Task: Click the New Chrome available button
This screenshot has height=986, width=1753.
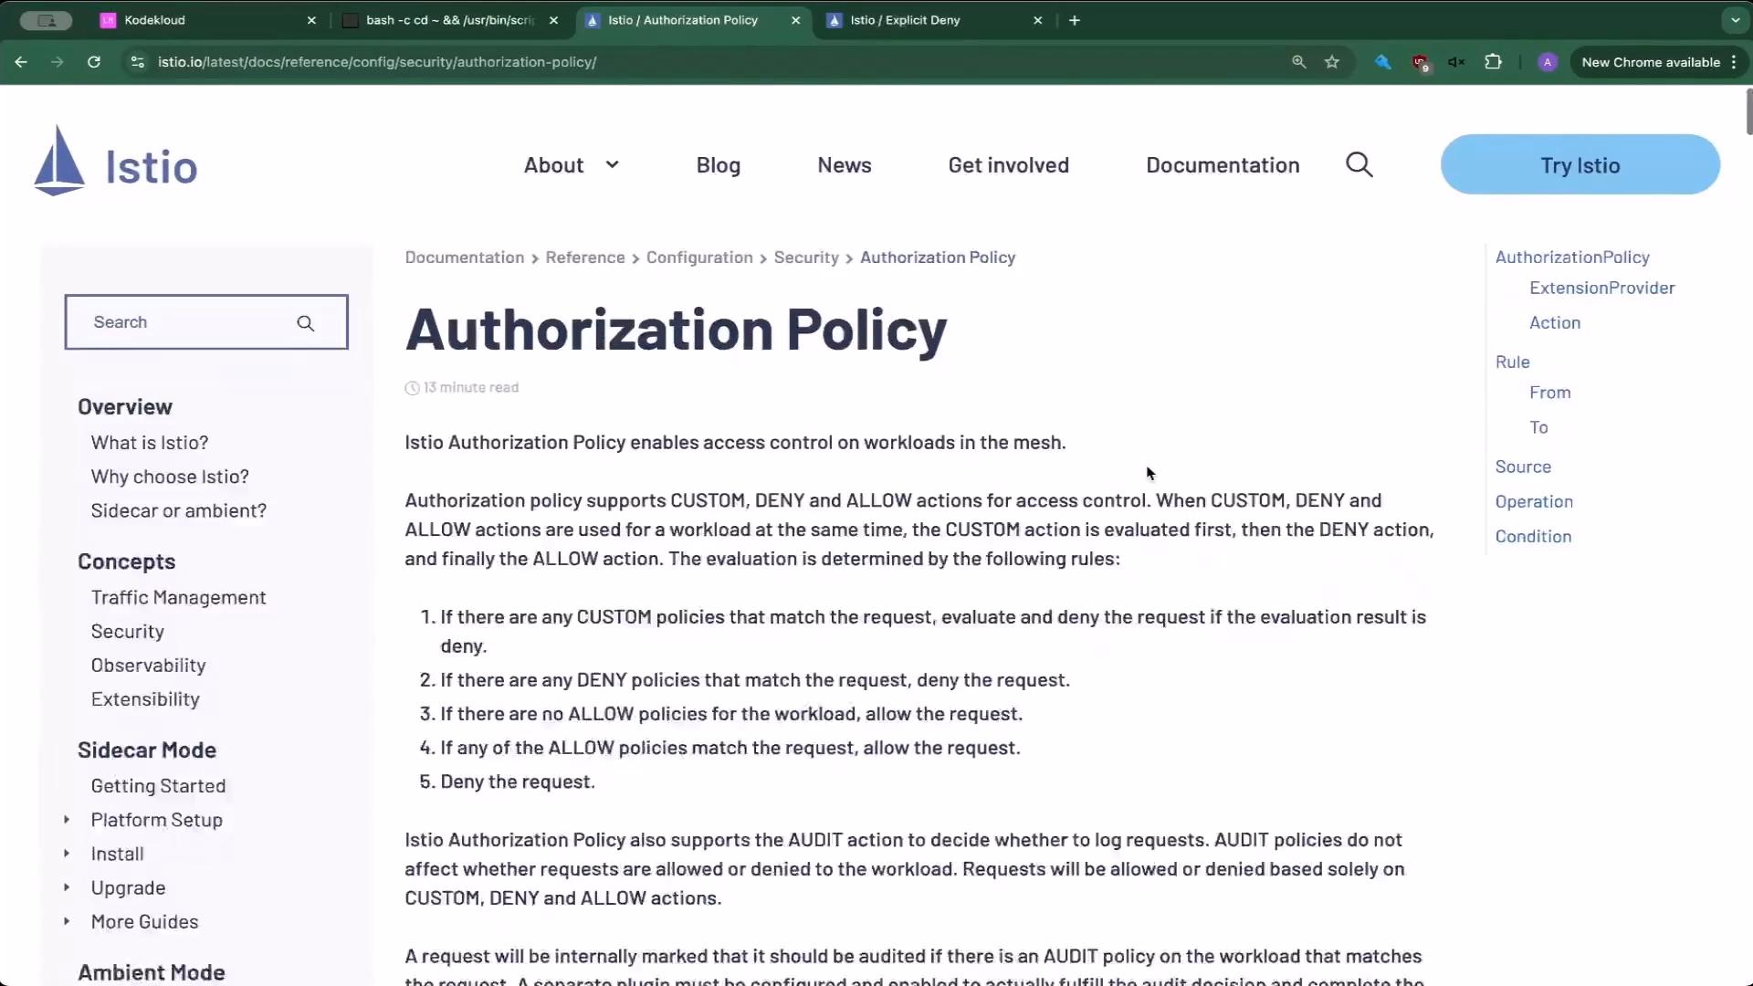Action: click(1651, 62)
